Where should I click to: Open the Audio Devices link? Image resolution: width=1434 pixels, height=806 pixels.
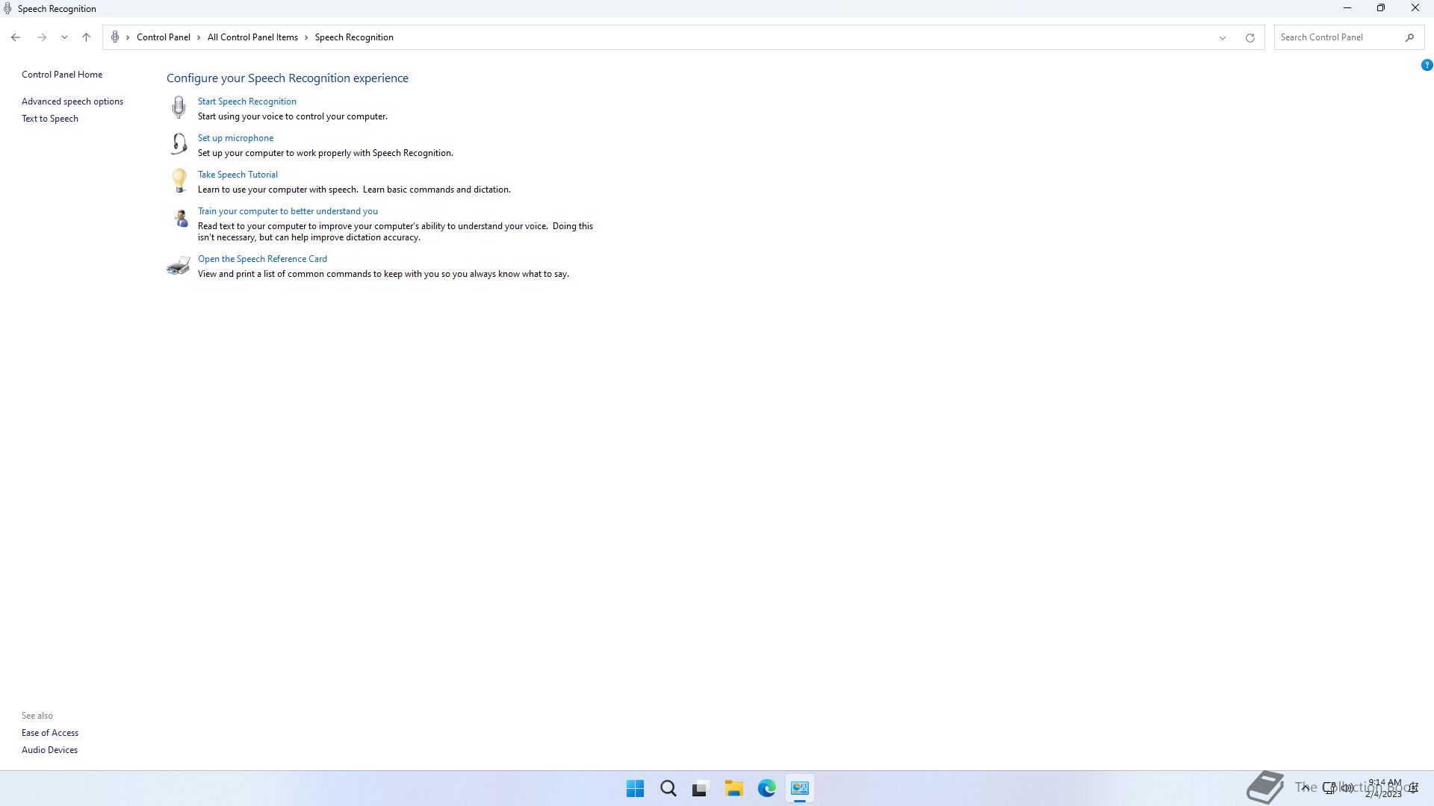tap(49, 750)
